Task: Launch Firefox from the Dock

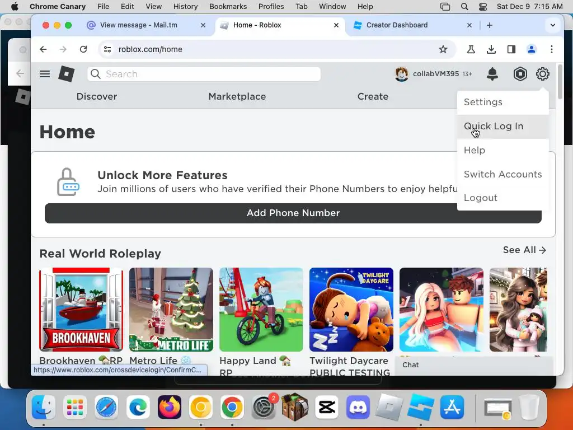Action: tap(169, 407)
